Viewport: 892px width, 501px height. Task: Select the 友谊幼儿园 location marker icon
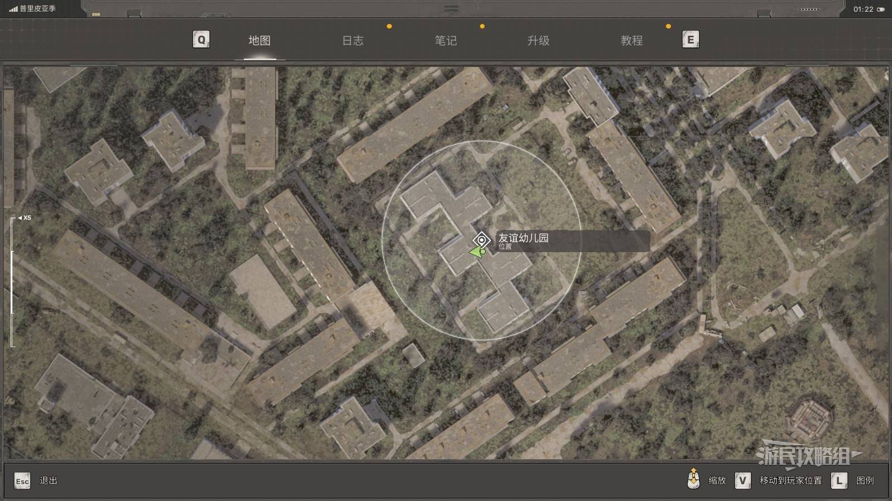click(x=481, y=240)
